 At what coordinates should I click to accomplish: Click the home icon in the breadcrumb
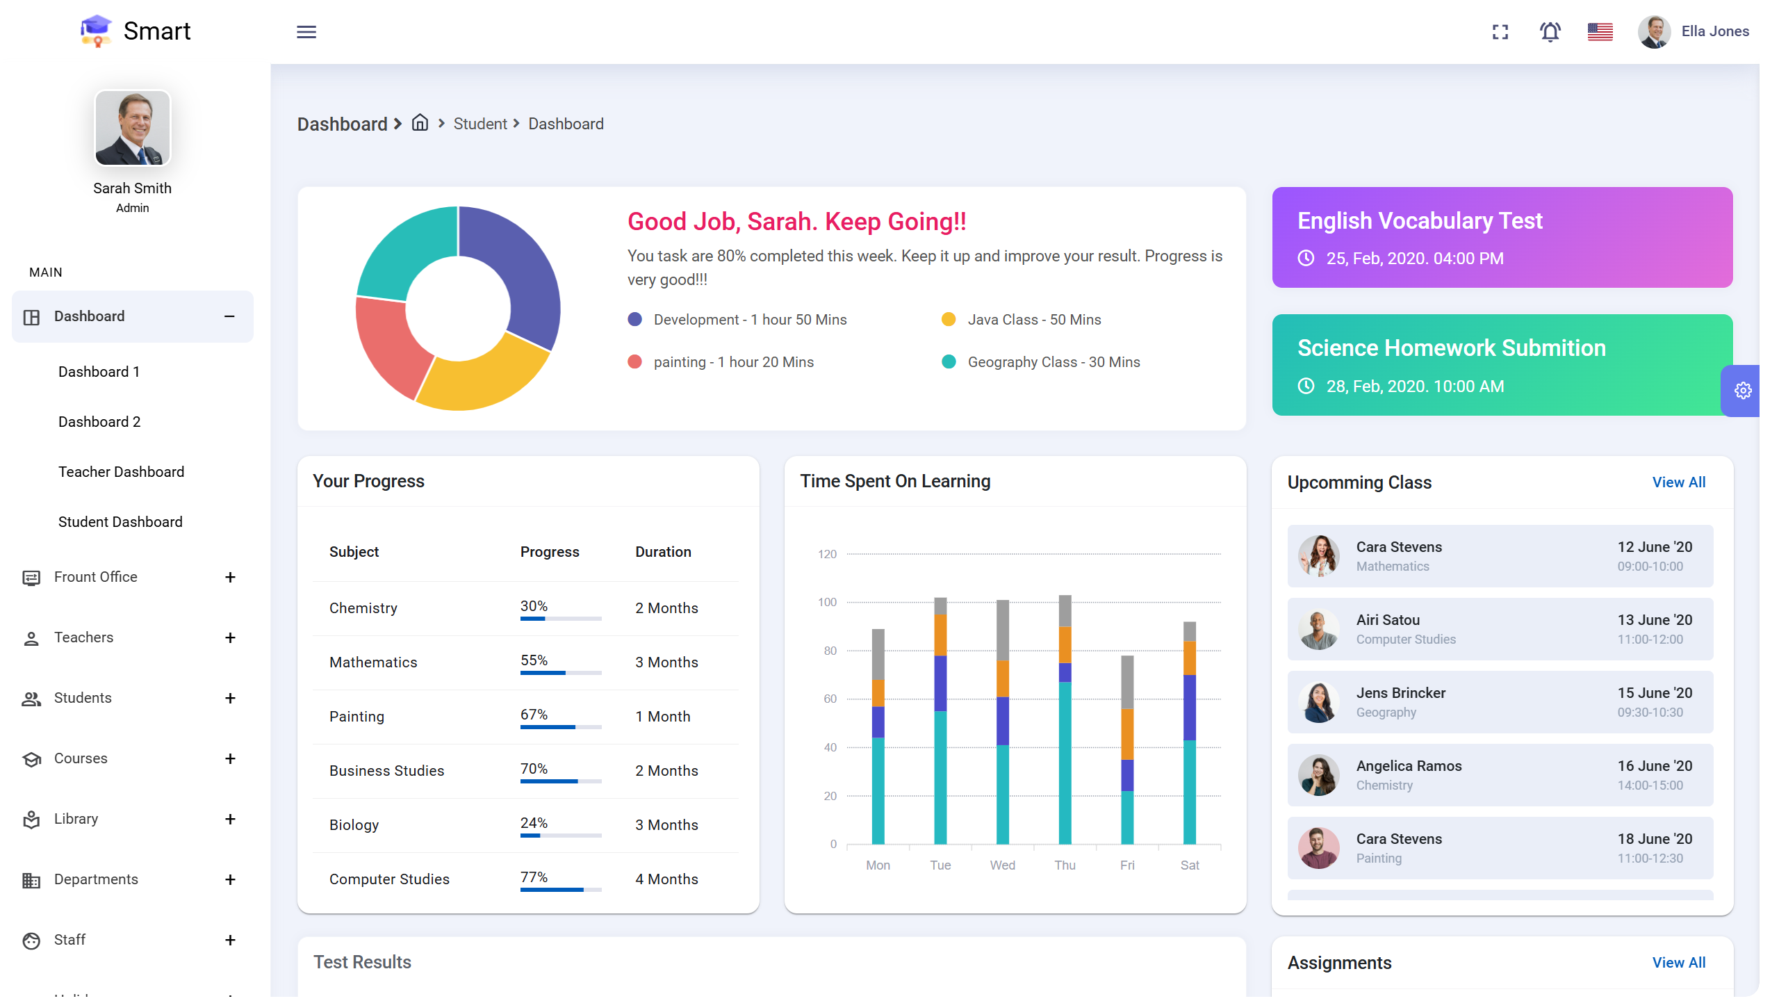tap(420, 122)
